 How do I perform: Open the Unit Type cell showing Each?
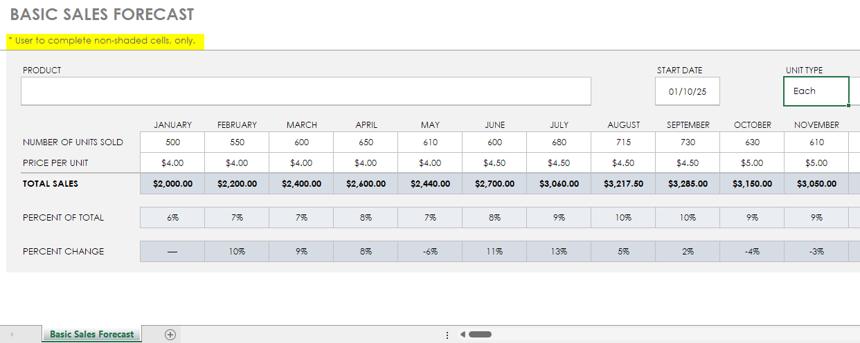pyautogui.click(x=816, y=91)
